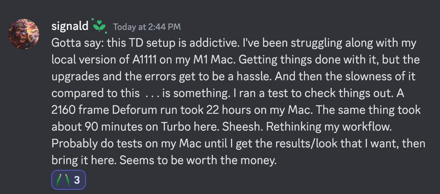Click the Today at 2:44 PM timestamp
The height and width of the screenshot is (194, 440).
(147, 27)
